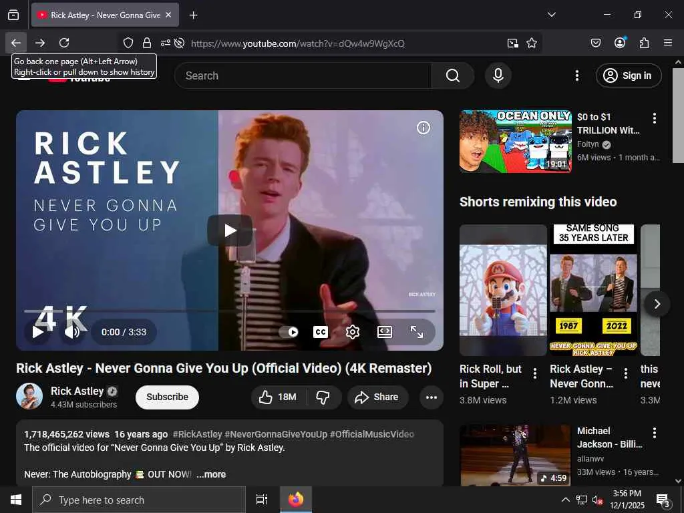Image resolution: width=684 pixels, height=513 pixels.
Task: Toggle autoplay switch in player
Action: (289, 332)
